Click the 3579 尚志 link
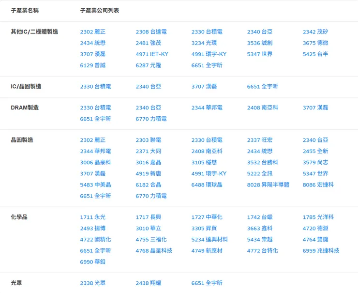Screen dimensions: 358x293 coord(315,163)
